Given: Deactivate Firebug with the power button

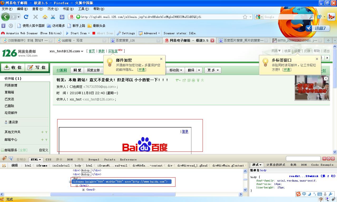Looking at the screenshot, I should pos(333,159).
